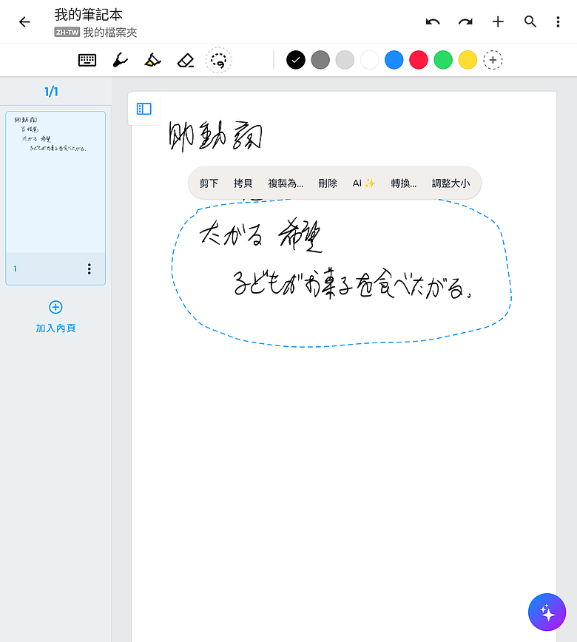Select the eraser tool
Image resolution: width=577 pixels, height=642 pixels.
pyautogui.click(x=186, y=60)
